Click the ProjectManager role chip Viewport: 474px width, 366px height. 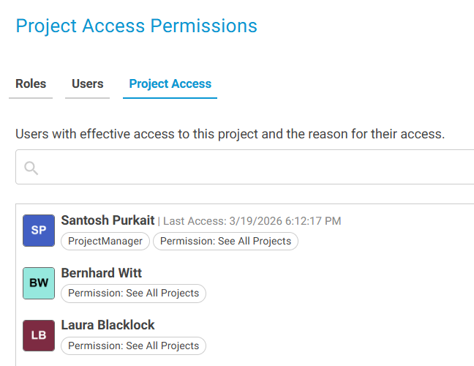click(106, 242)
